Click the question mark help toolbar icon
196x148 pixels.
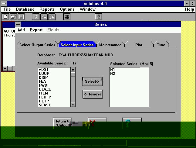coord(99,17)
